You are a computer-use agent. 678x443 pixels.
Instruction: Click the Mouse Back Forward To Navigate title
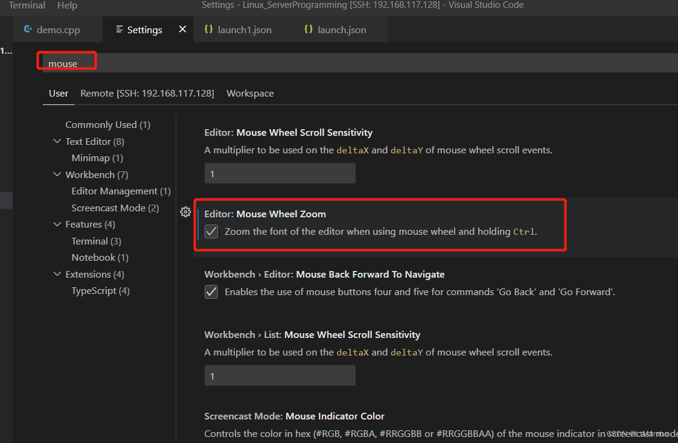point(324,275)
